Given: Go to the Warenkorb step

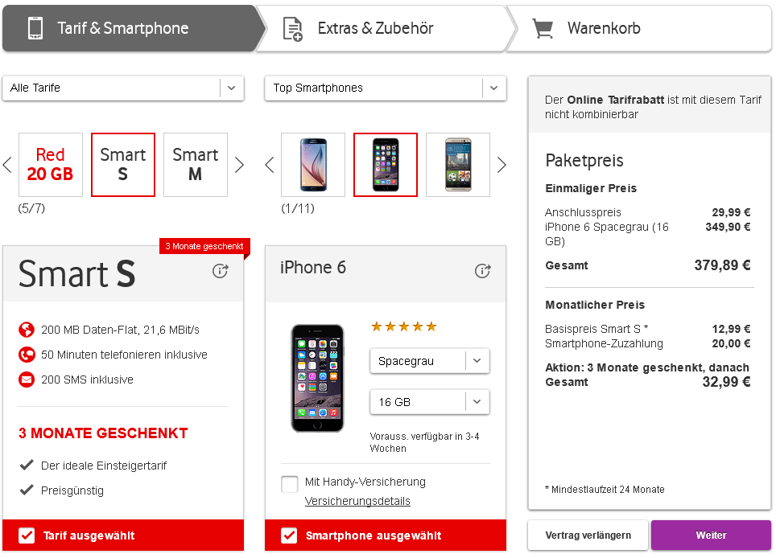Looking at the screenshot, I should pos(638,28).
